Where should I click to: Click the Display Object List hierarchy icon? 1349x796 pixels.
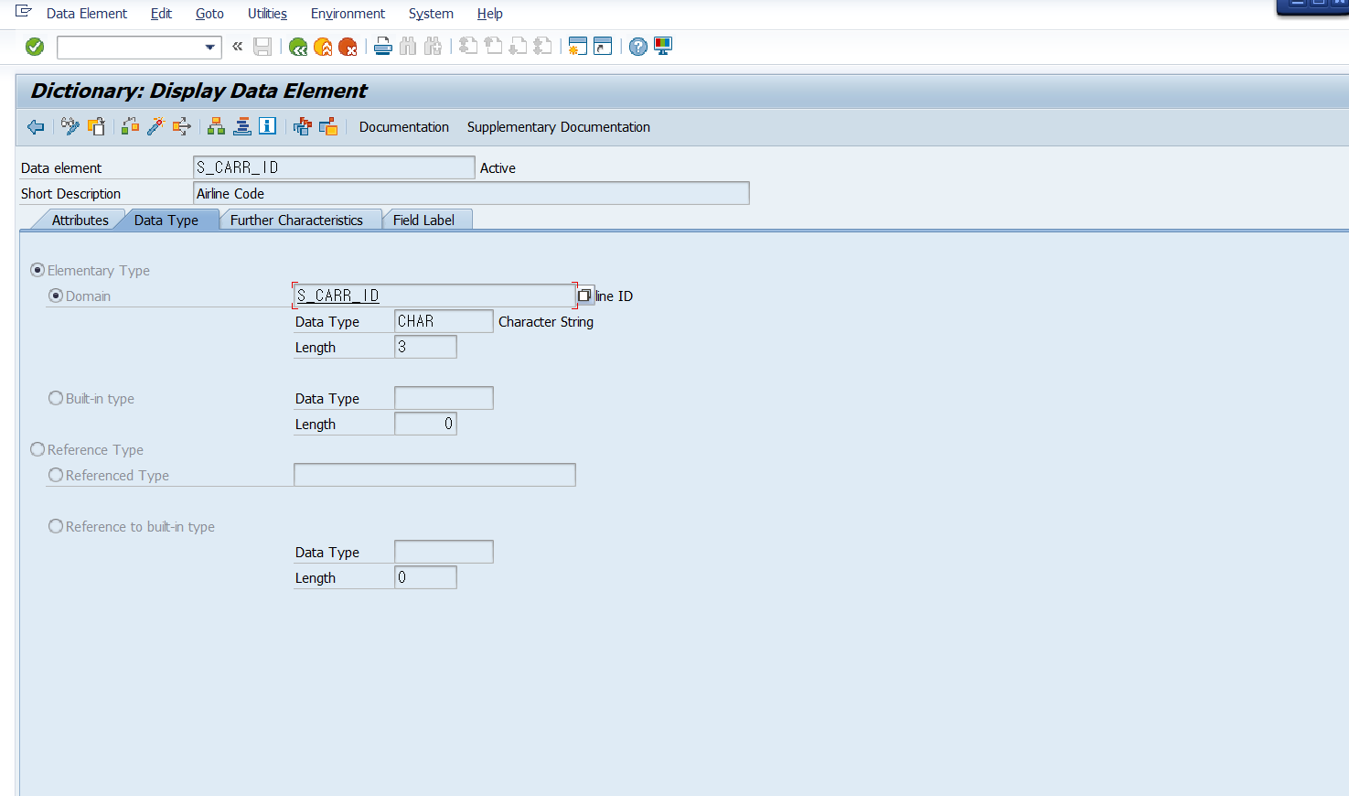216,126
